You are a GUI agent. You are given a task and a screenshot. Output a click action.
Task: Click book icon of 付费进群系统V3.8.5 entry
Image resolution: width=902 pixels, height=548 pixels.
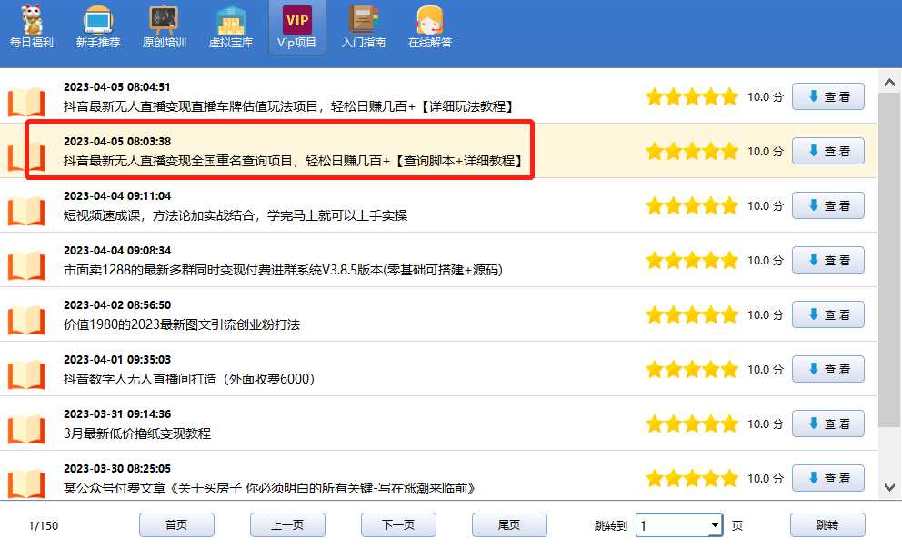coord(25,265)
